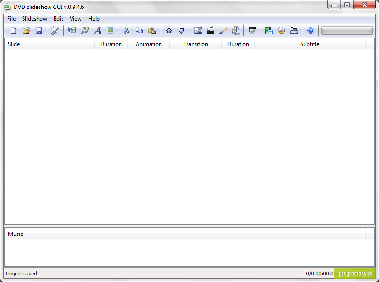Add blank background slide icon
The image size is (379, 282).
[110, 31]
